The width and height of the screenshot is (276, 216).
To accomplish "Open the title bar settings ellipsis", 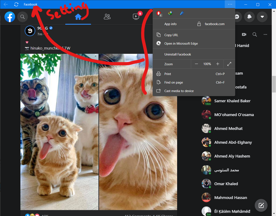I will tap(230, 4).
